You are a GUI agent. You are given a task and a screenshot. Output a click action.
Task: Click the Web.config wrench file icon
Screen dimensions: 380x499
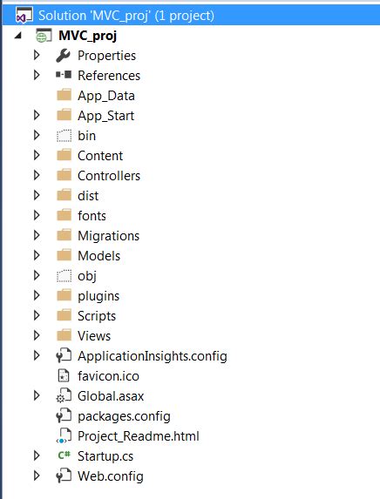click(64, 475)
